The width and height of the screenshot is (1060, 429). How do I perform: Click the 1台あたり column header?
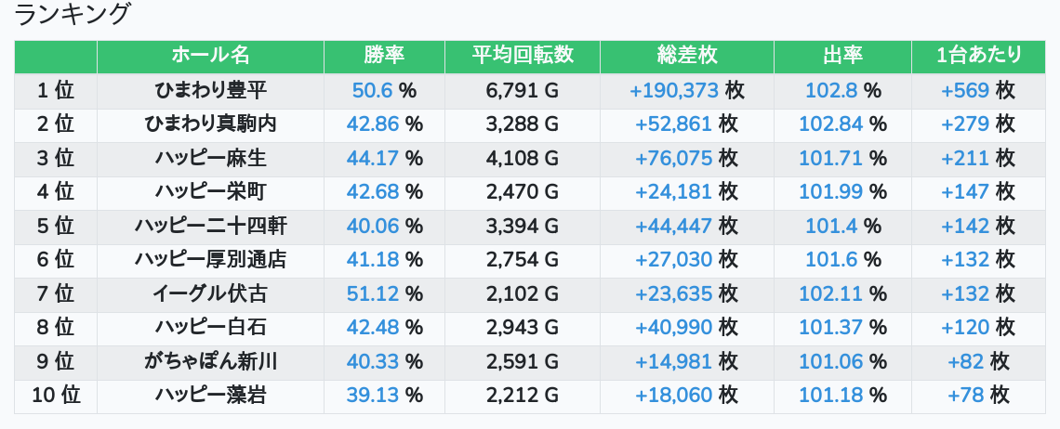pyautogui.click(x=979, y=56)
